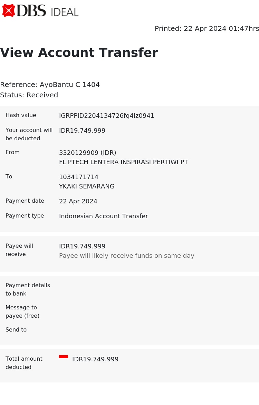The width and height of the screenshot is (259, 405).
Task: Click payee name YKAKI SEMARANG
Action: click(x=87, y=186)
